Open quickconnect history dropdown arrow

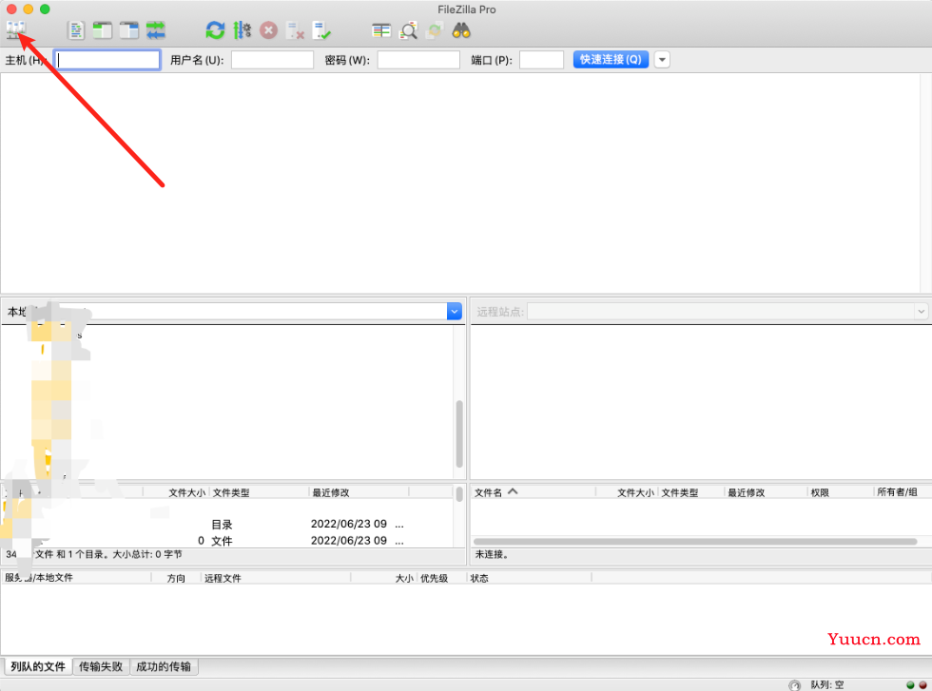662,60
